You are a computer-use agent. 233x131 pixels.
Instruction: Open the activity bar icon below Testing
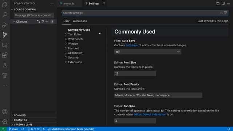5,75
